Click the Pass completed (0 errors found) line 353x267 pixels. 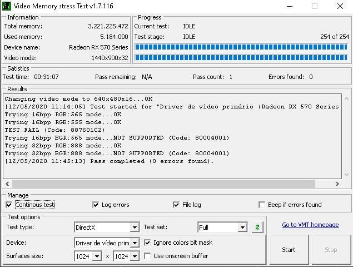[109, 161]
